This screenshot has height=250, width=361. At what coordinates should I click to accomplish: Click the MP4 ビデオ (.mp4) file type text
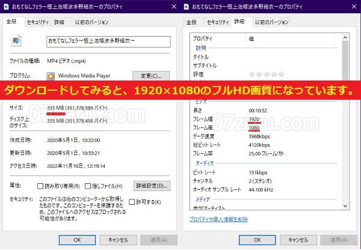point(66,61)
